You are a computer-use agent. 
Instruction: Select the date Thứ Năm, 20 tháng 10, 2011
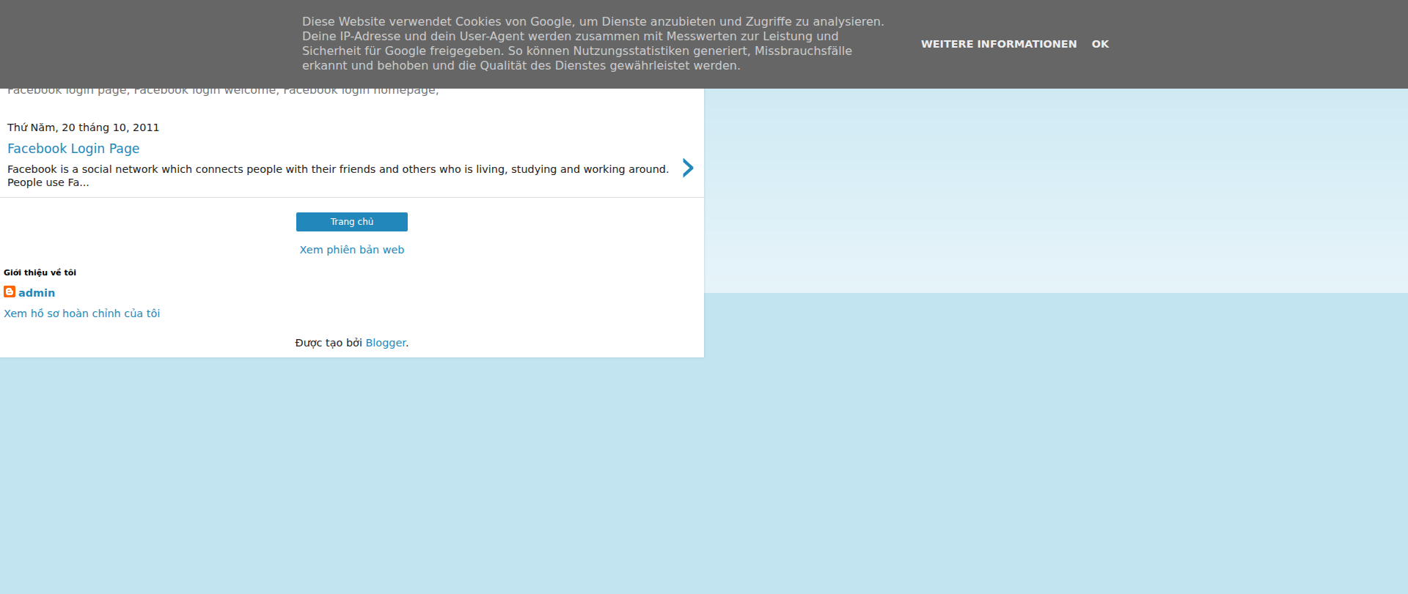pos(84,127)
